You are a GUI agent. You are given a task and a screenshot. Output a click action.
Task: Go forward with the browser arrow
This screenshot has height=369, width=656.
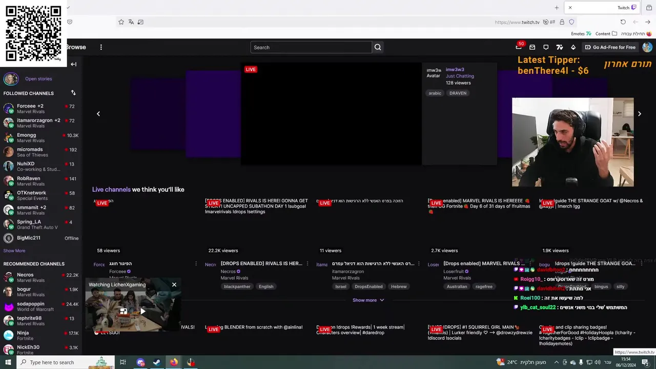648,22
